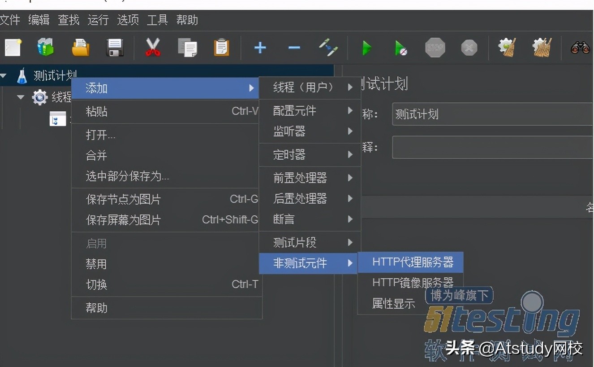
Task: Open the 工具 menu
Action: 157,20
